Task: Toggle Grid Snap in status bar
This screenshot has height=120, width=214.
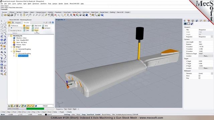Action: click(67, 115)
